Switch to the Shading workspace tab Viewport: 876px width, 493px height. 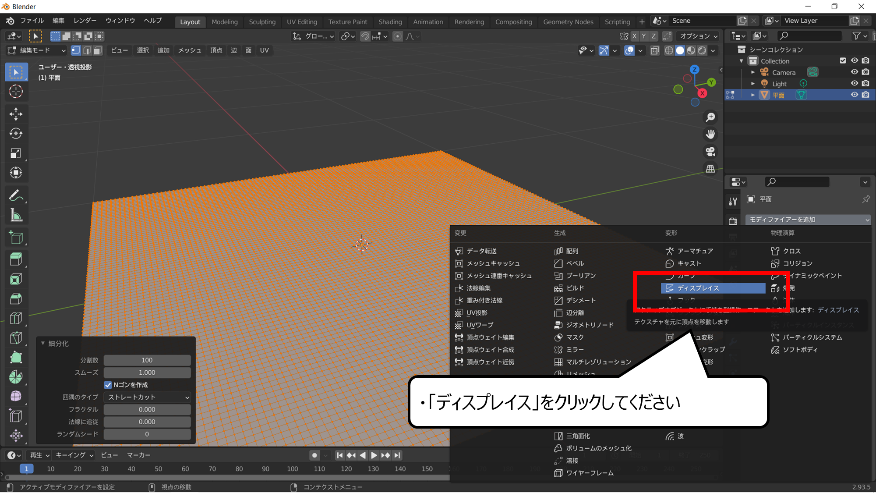390,22
